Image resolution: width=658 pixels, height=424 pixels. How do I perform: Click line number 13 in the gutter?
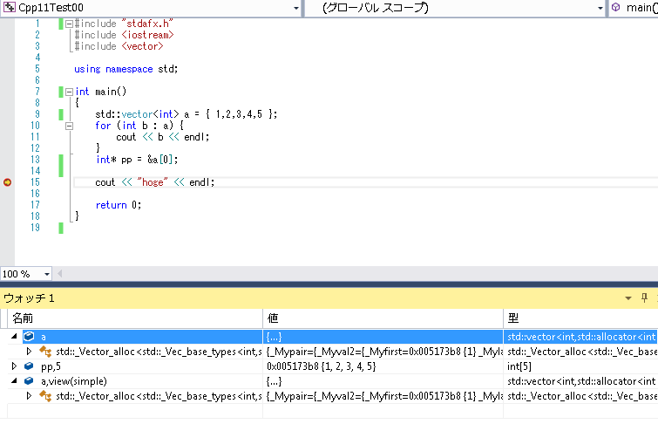[x=35, y=160]
